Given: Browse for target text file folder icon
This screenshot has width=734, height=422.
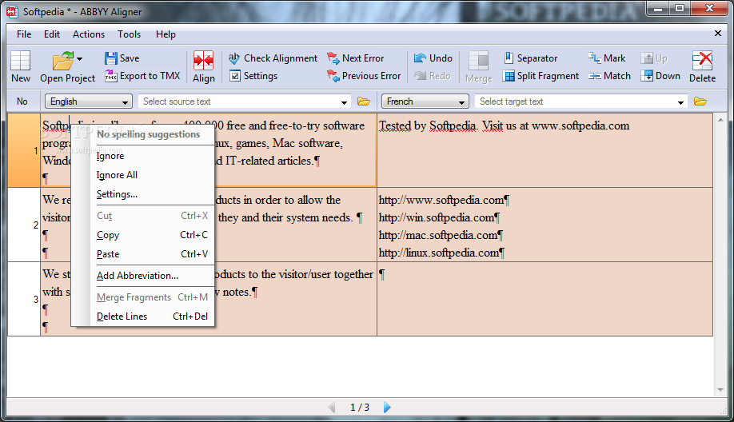Looking at the screenshot, I should coord(700,102).
